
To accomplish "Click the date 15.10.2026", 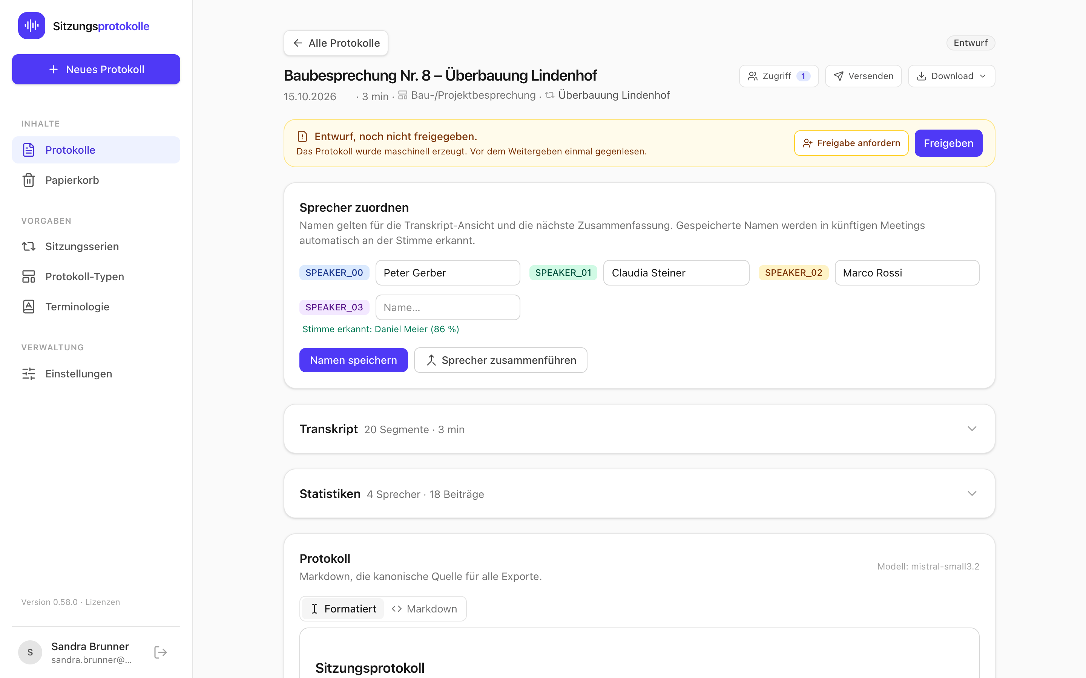I will point(310,96).
